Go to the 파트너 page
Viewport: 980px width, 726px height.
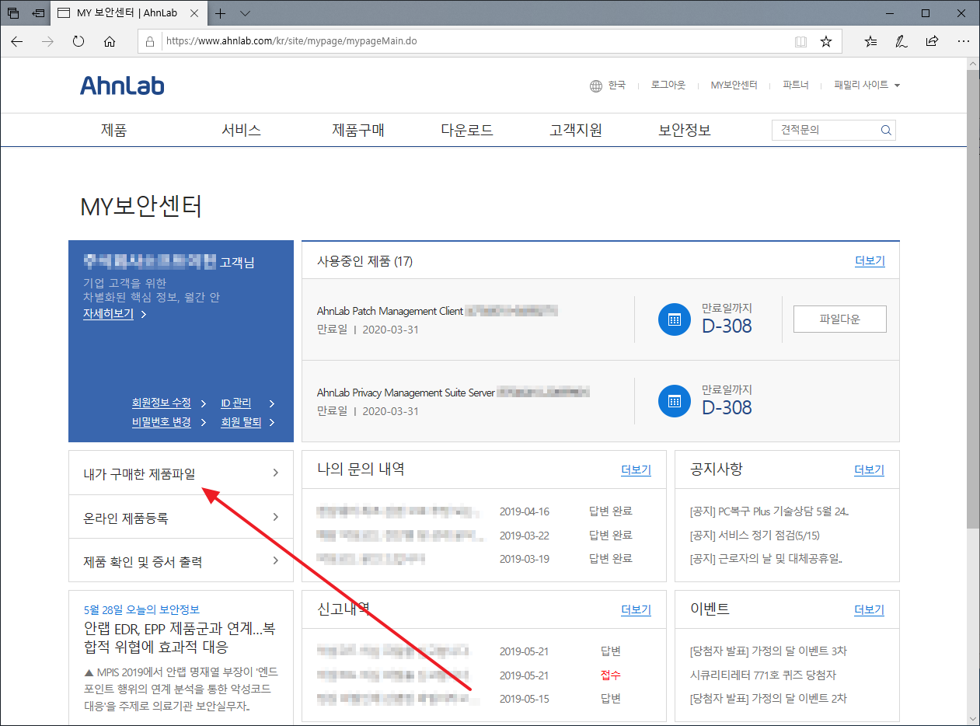tap(796, 85)
